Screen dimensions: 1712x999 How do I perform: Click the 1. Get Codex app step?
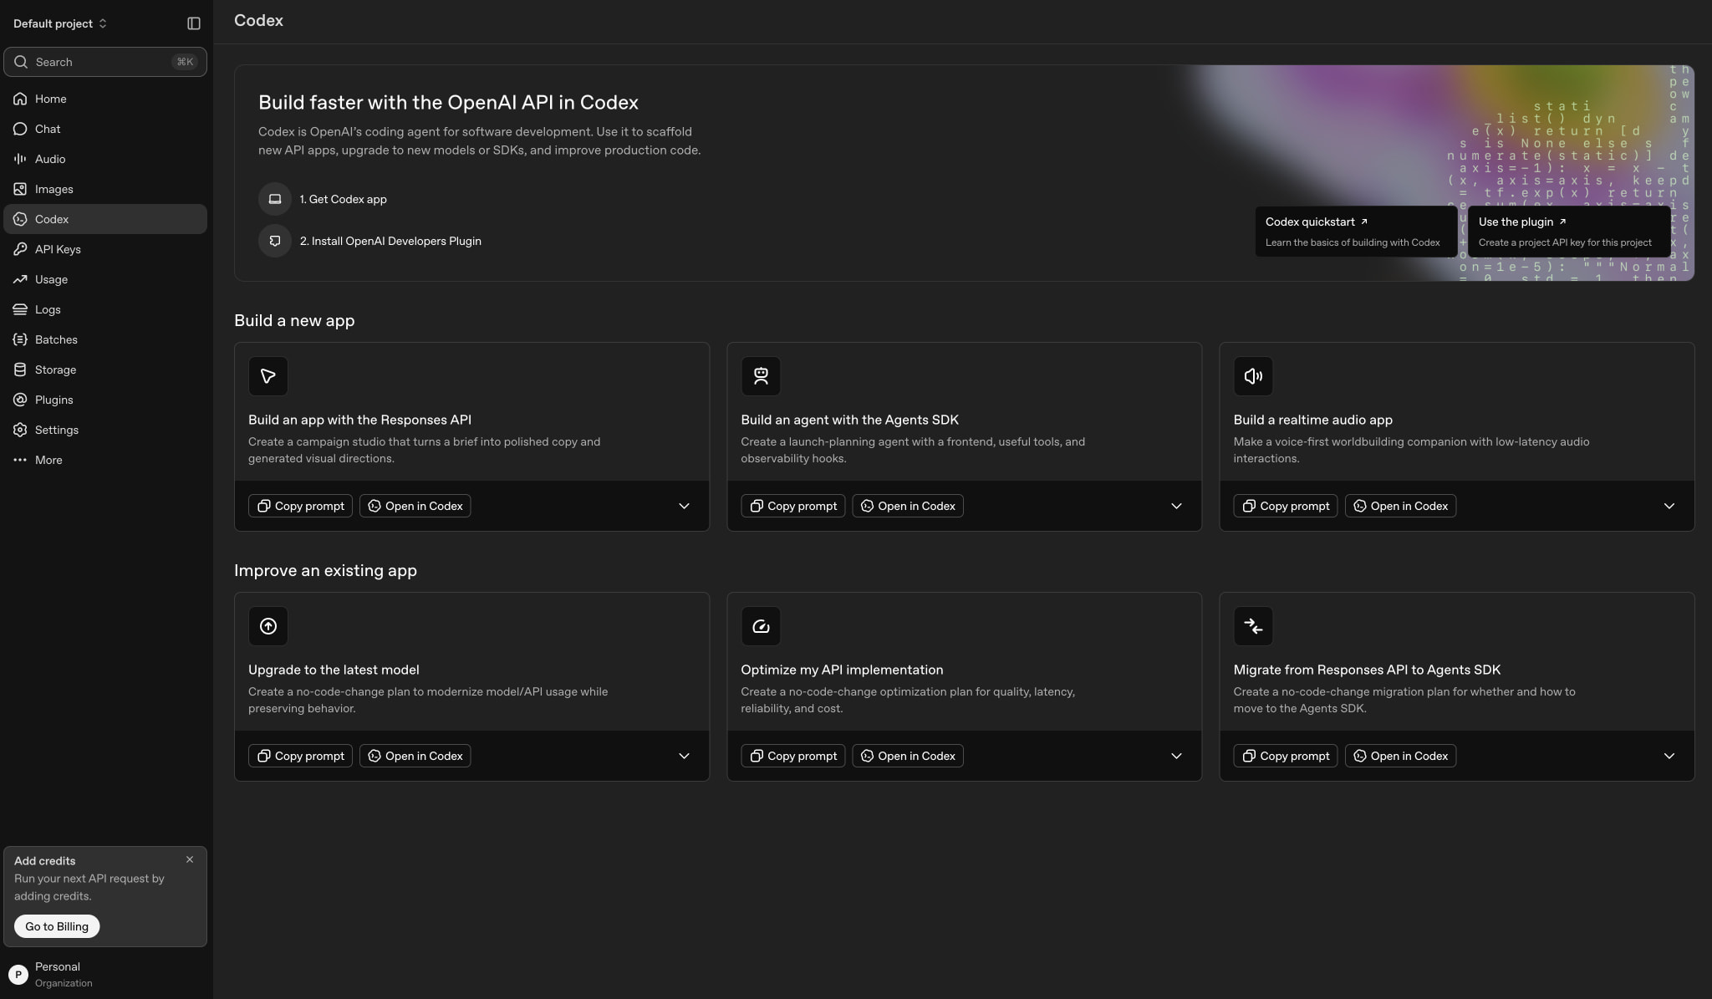[x=323, y=199]
